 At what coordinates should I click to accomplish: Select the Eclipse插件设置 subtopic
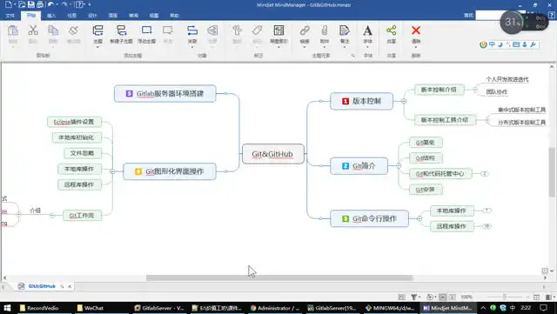point(74,122)
